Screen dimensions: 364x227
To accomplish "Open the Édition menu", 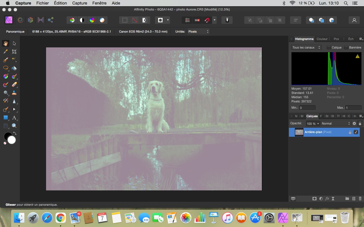I will (x=60, y=3).
